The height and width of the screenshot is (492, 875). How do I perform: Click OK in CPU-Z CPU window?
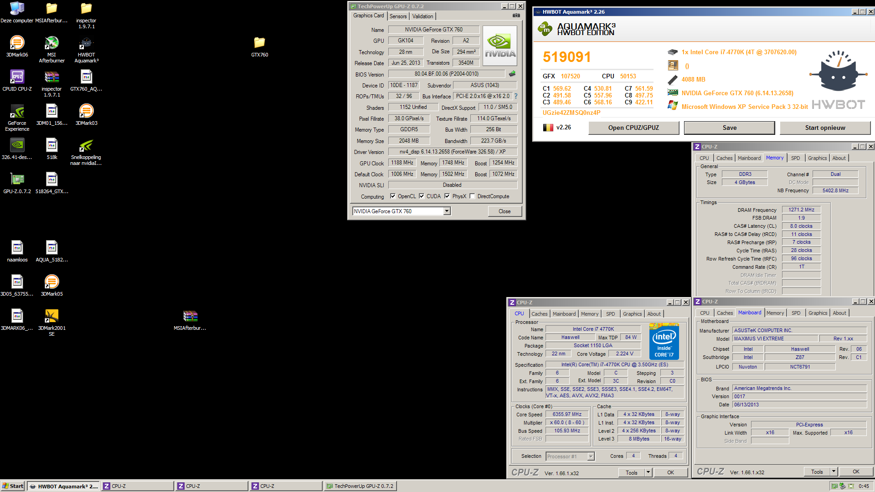(670, 472)
